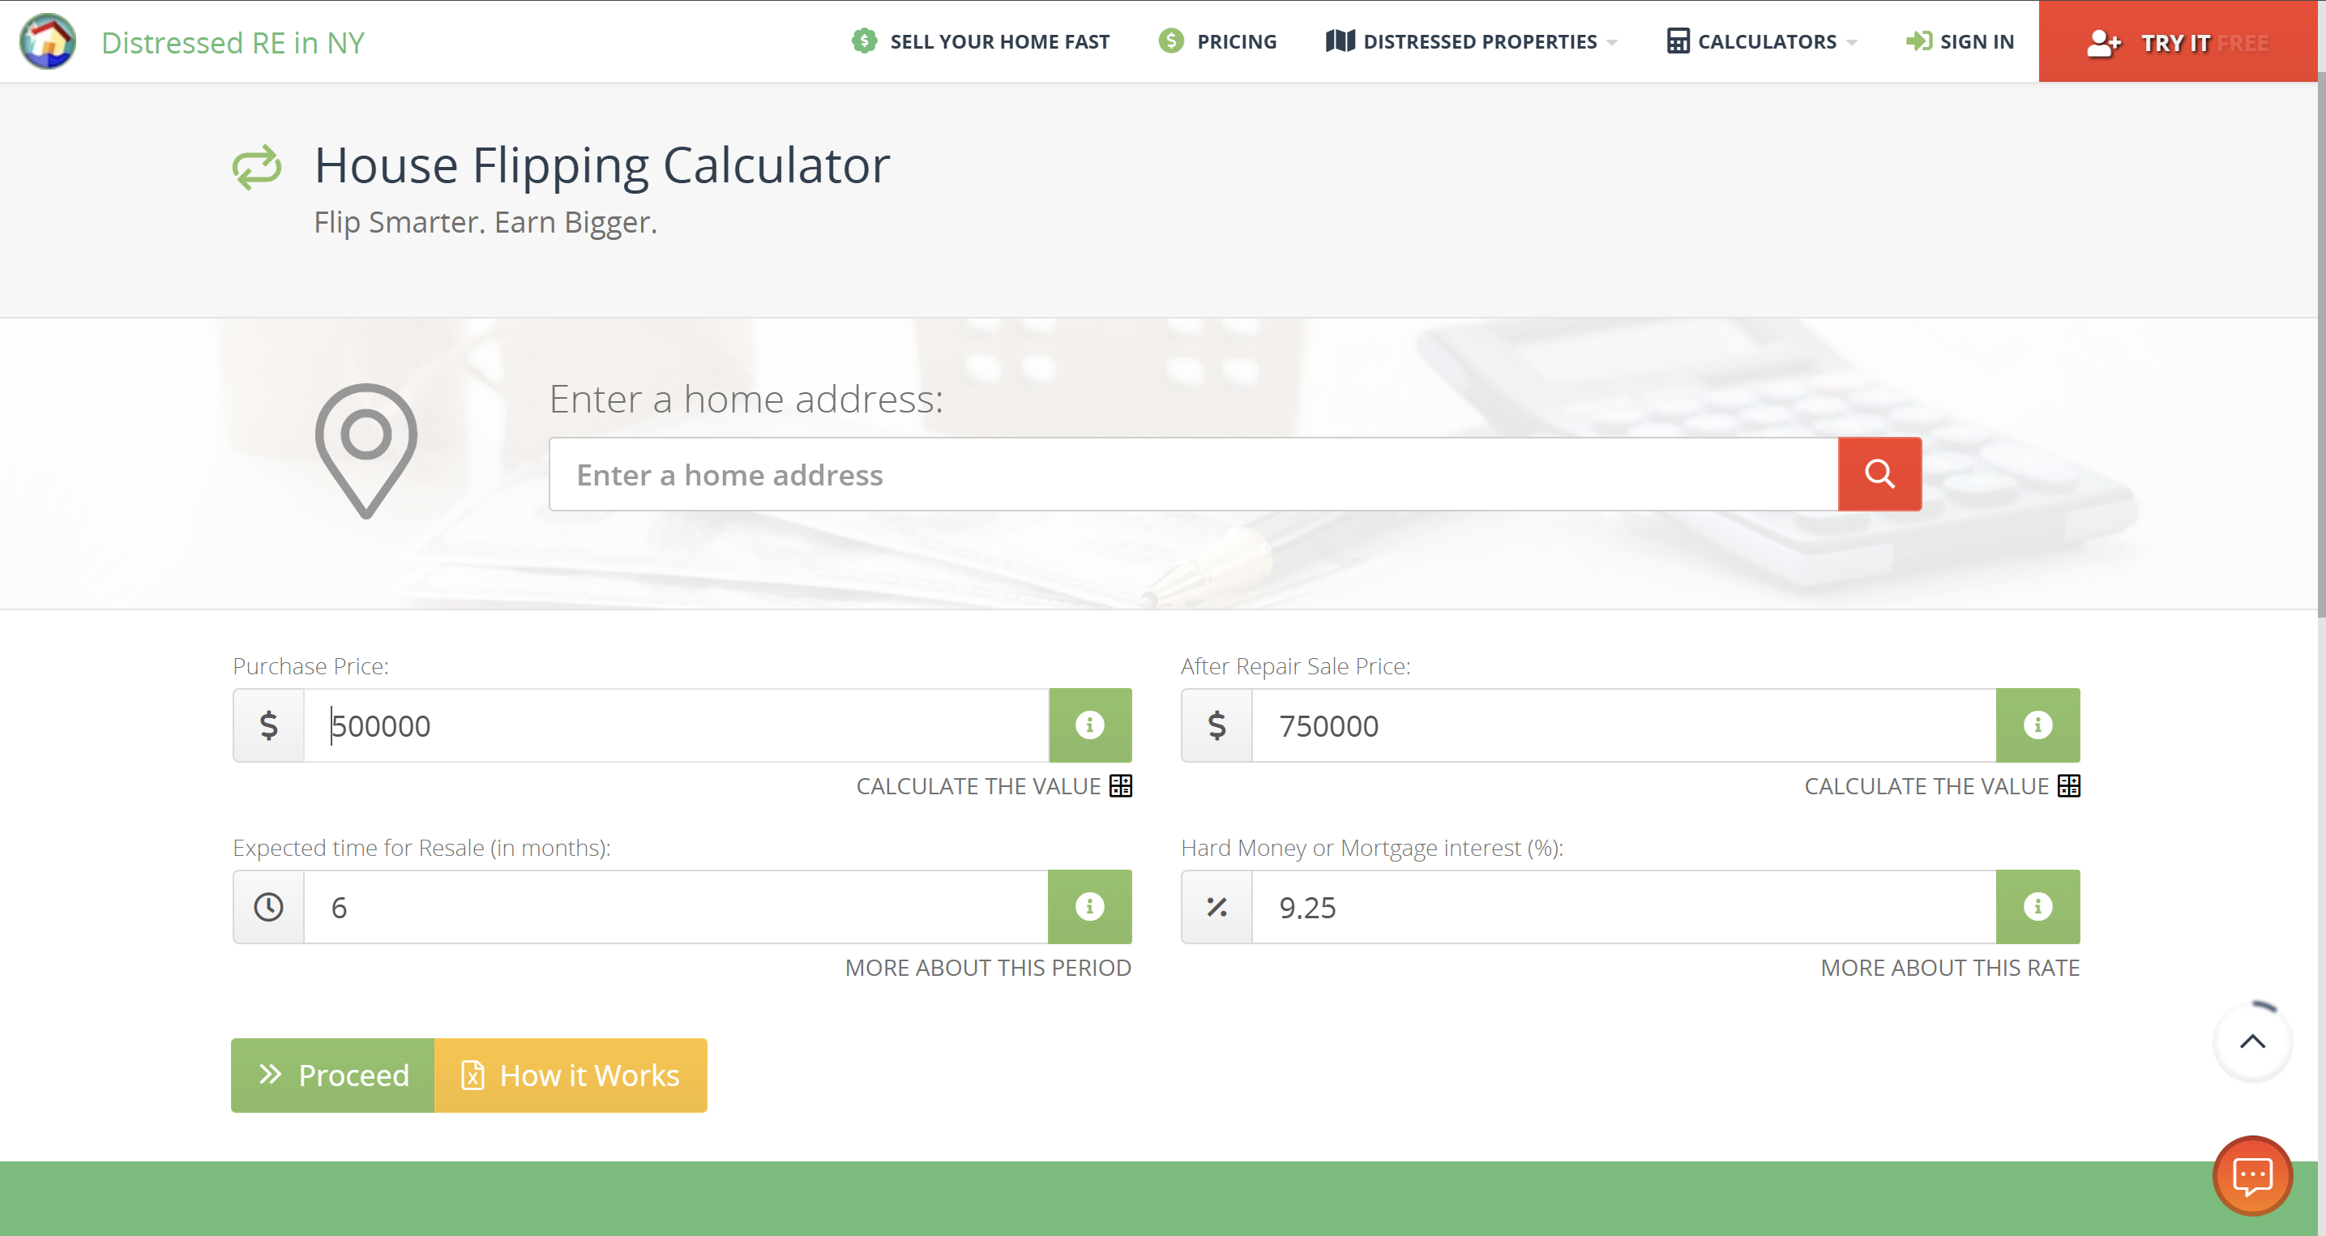Open the orange chat bubble widget

pyautogui.click(x=2252, y=1175)
